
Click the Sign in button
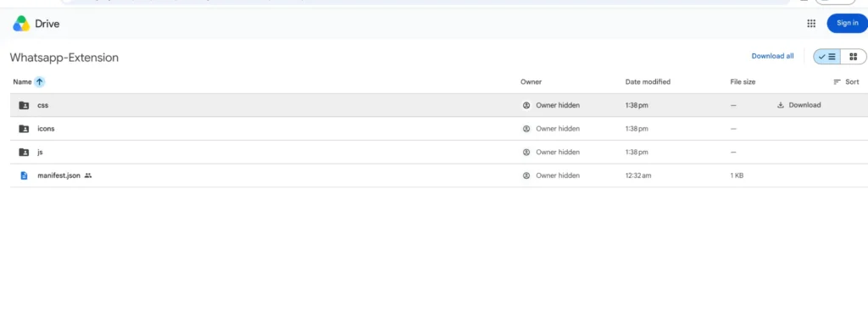coord(847,23)
